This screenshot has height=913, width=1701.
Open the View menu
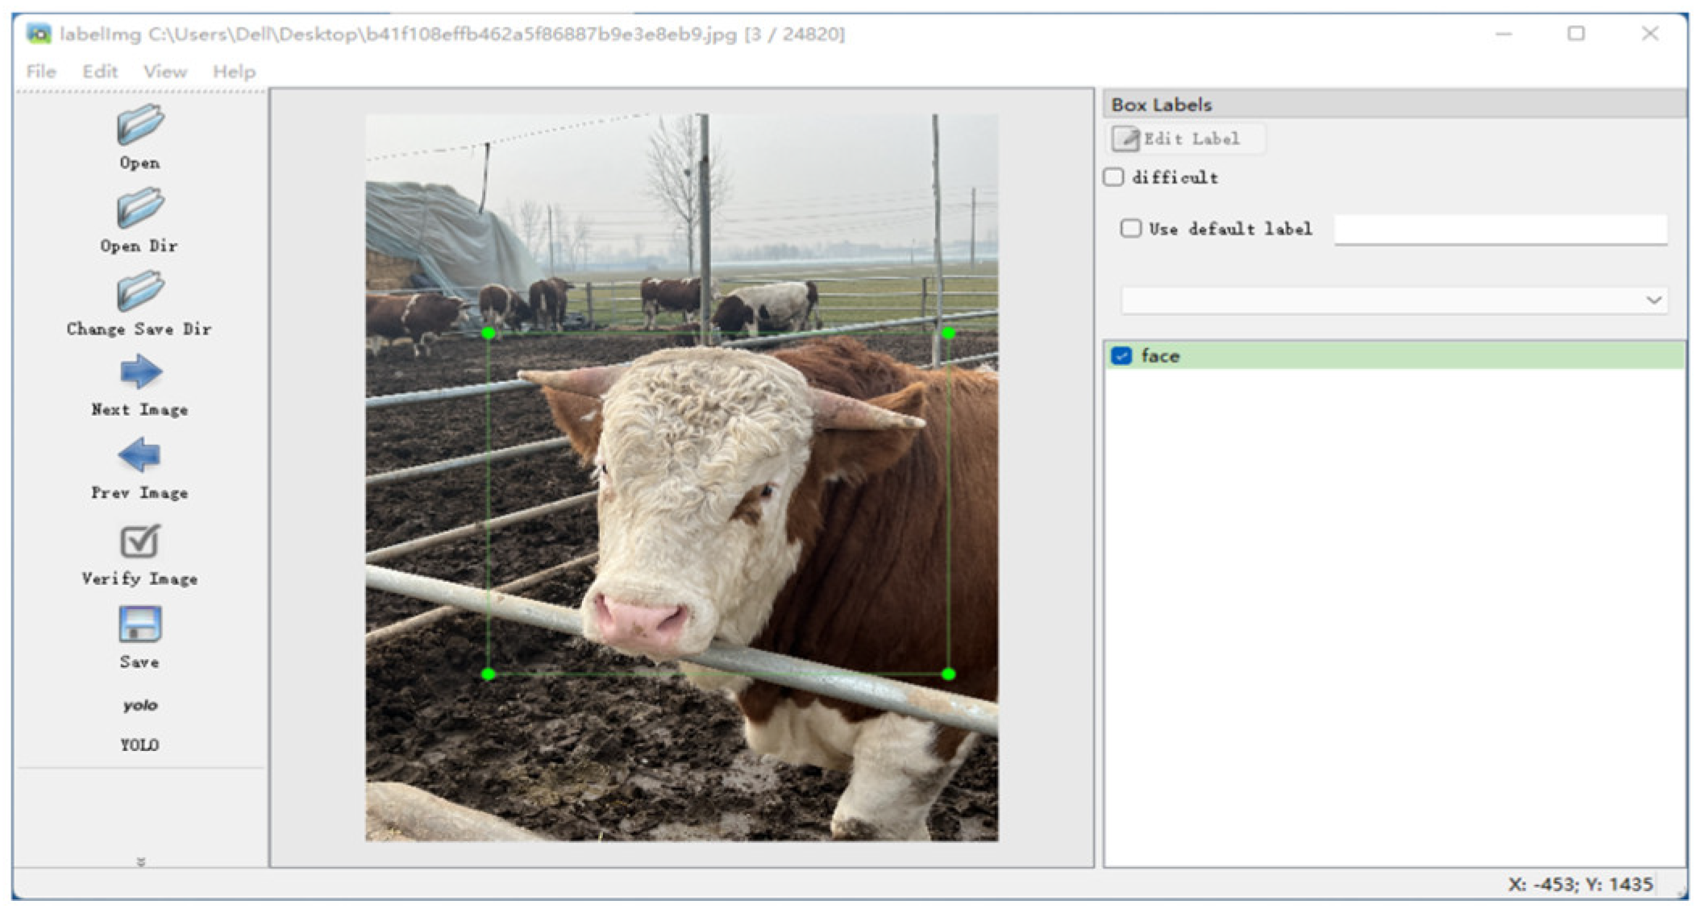pyautogui.click(x=165, y=72)
